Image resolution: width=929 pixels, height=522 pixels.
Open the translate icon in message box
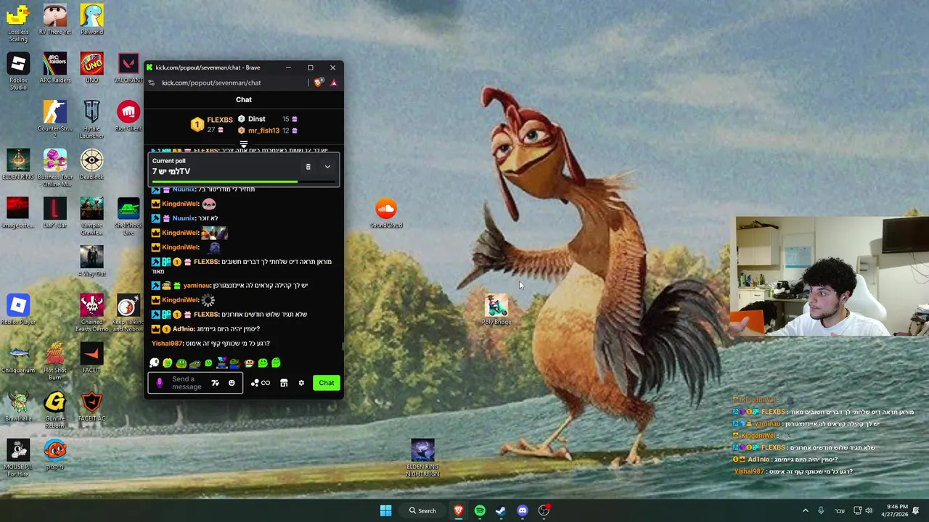pyautogui.click(x=215, y=383)
